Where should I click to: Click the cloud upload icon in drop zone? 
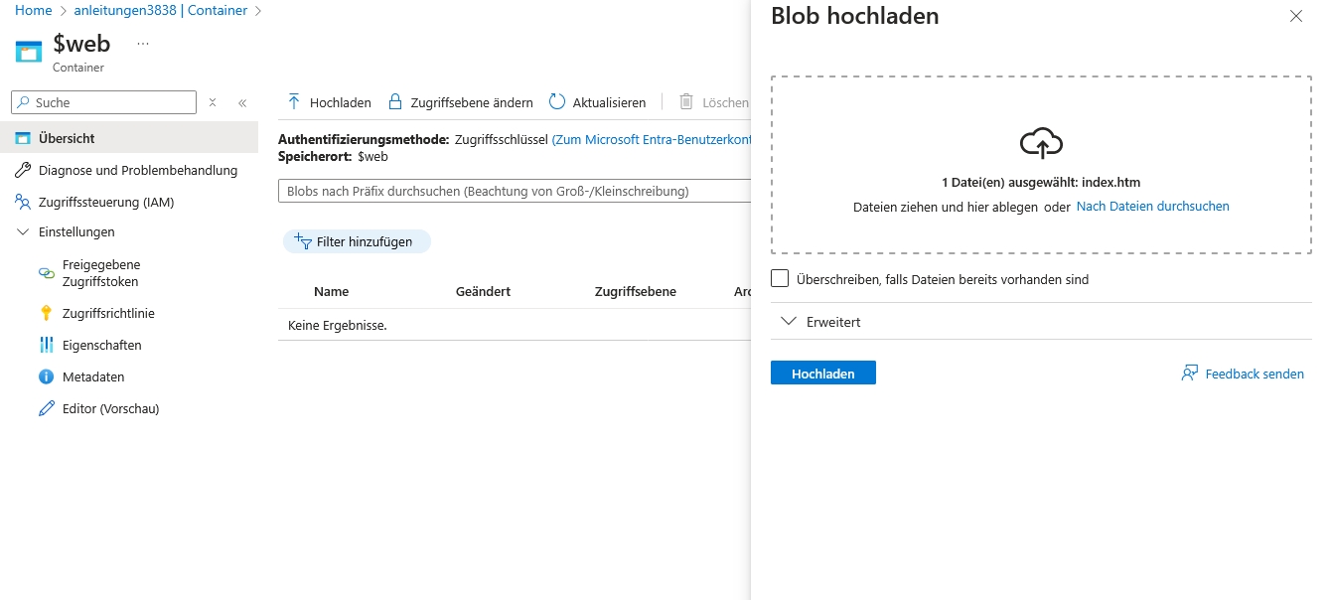tap(1041, 143)
